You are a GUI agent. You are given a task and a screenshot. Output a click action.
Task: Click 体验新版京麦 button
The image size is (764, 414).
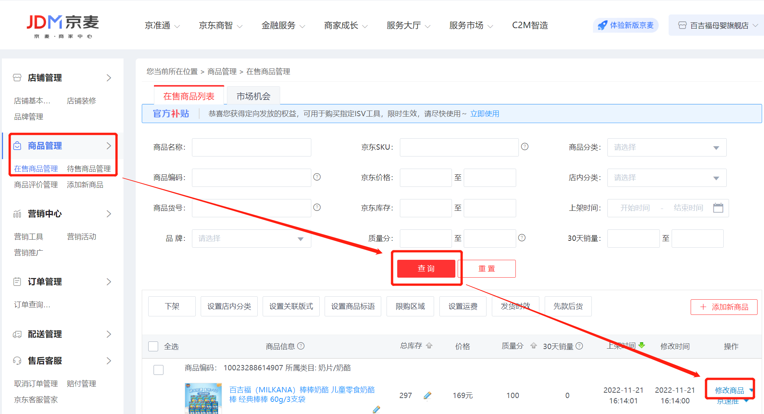click(626, 25)
